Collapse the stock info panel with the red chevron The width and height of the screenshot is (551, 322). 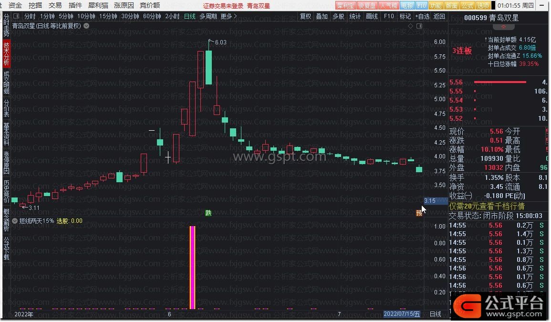click(504, 27)
